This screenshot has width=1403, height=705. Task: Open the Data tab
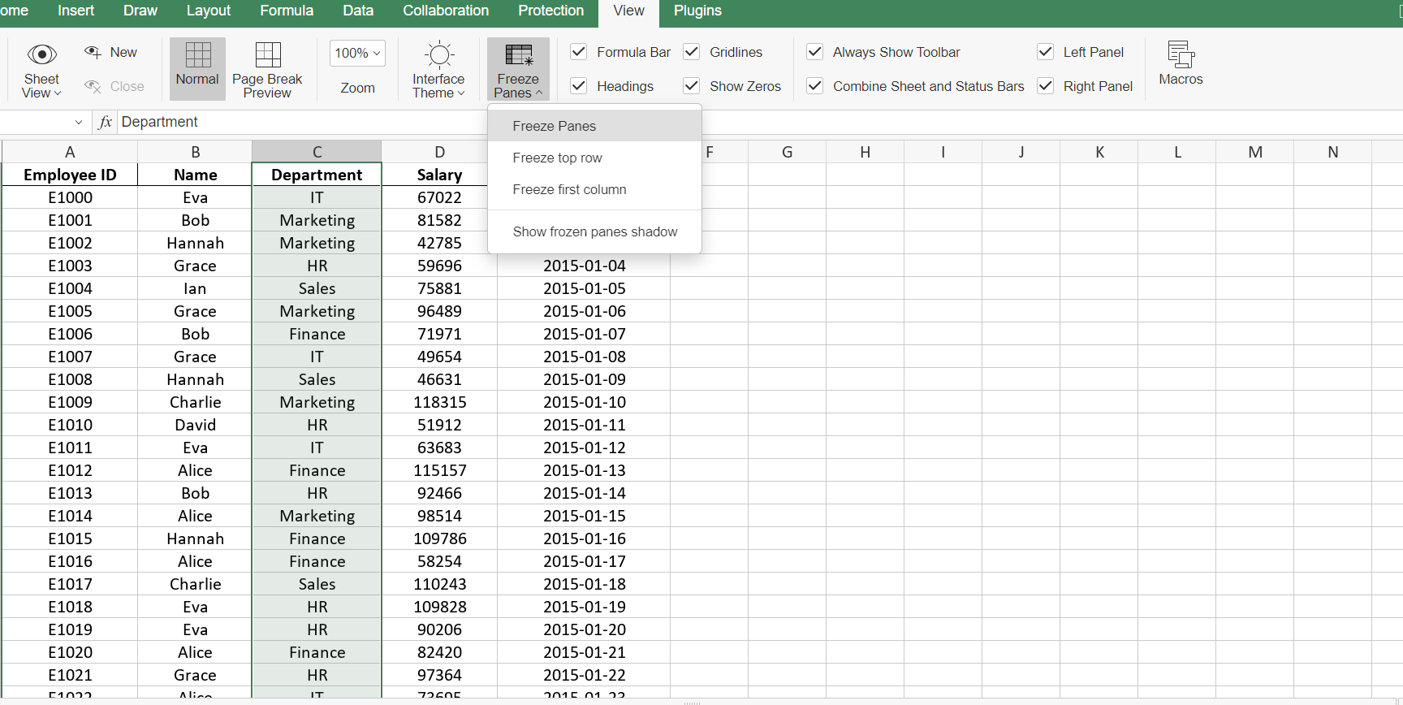pyautogui.click(x=358, y=11)
